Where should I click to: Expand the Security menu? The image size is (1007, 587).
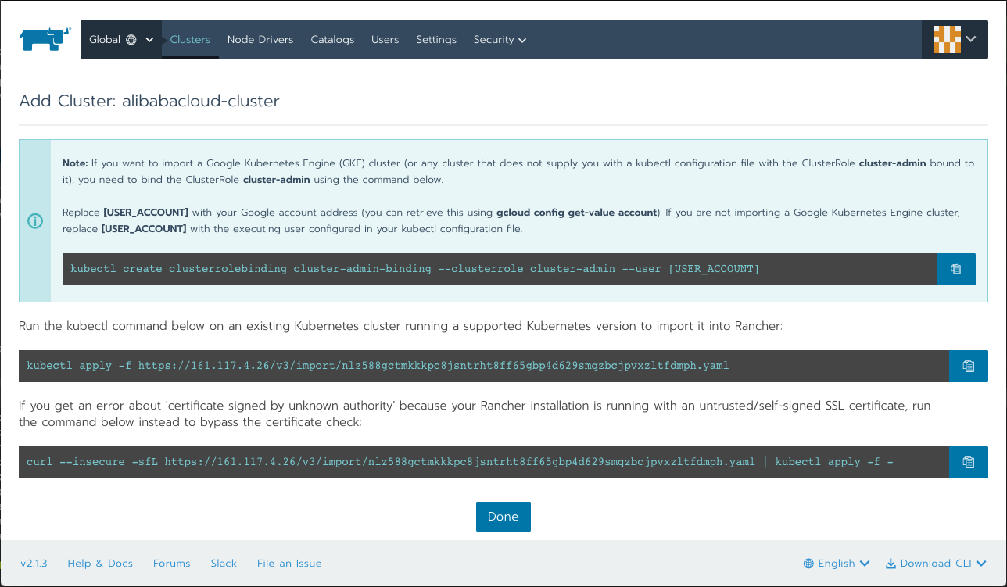pos(500,39)
